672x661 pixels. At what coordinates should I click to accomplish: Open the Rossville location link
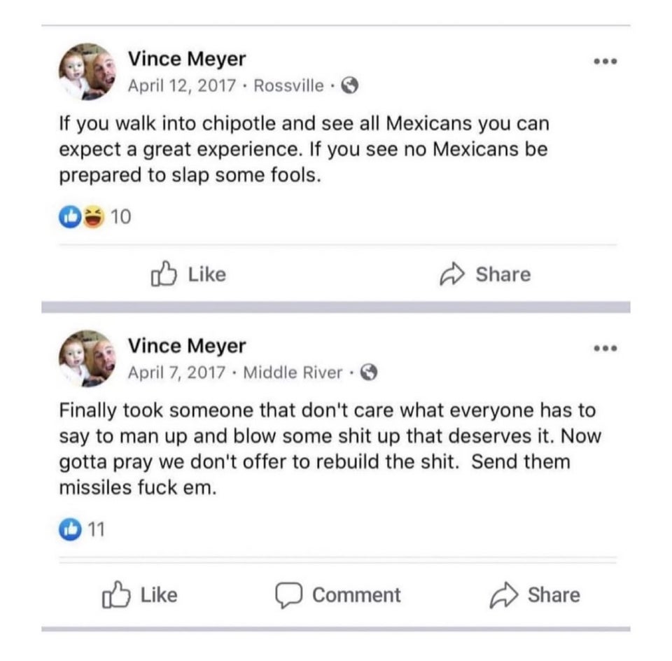pos(288,86)
